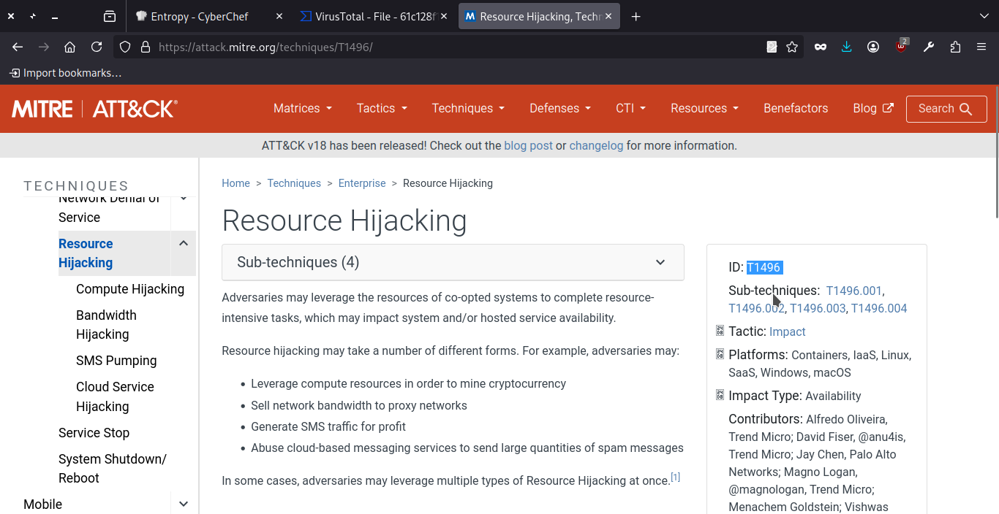Click the tracking protection shield icon
This screenshot has height=514, width=999.
[125, 47]
